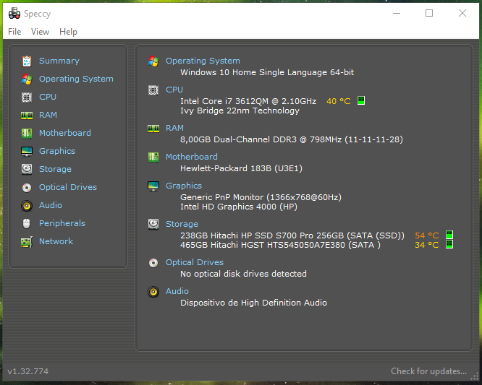Click the CPU temperature graph indicator icon
Viewport: 482px width, 385px height.
[361, 100]
